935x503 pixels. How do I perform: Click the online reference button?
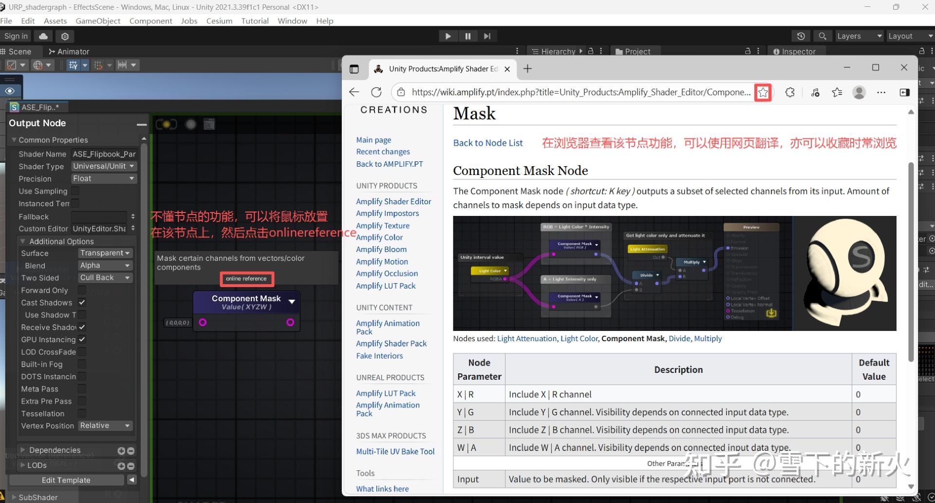click(246, 279)
